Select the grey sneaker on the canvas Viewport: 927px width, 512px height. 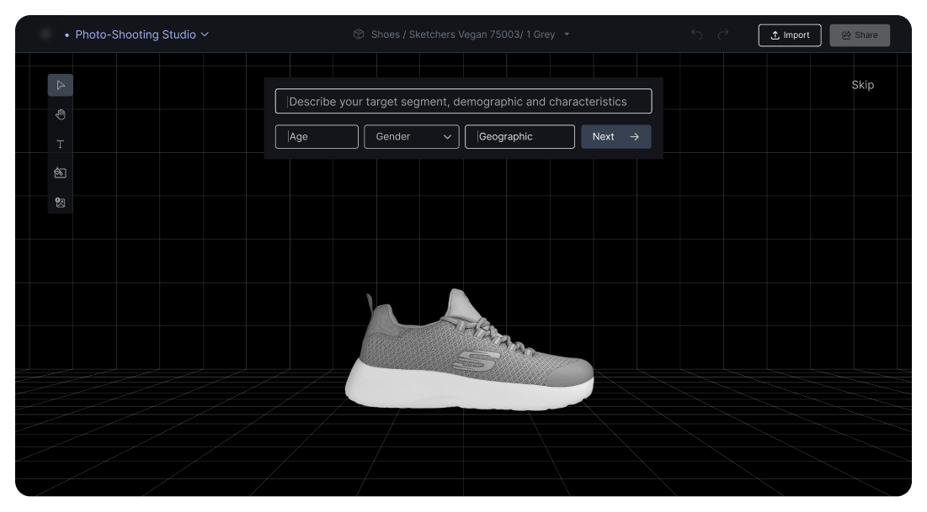click(470, 350)
